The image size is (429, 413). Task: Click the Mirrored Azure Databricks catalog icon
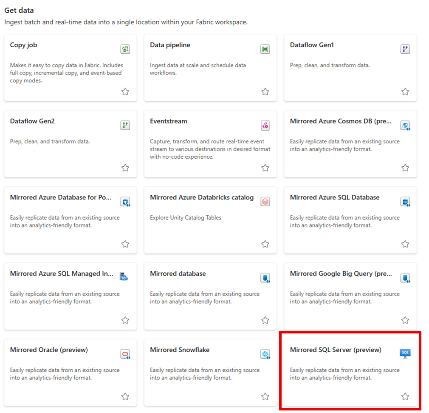(x=265, y=202)
